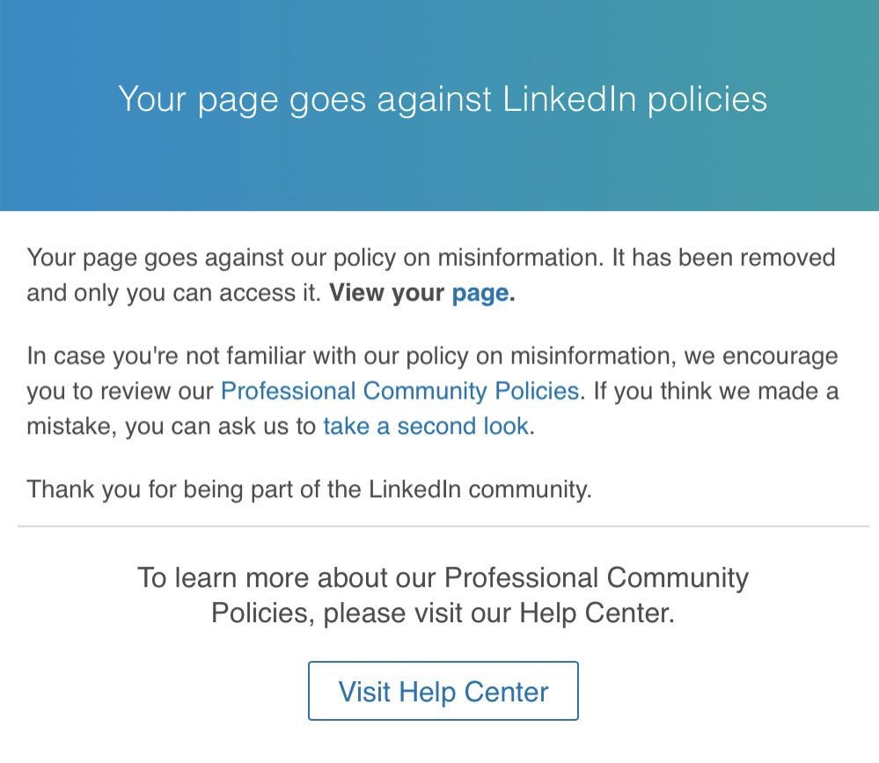Click the white header title about LinkedIn policies

(x=443, y=100)
